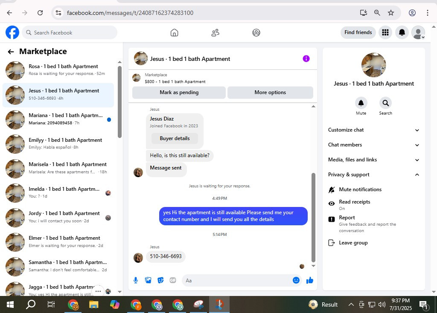Go to the Home feed icon

pyautogui.click(x=174, y=32)
